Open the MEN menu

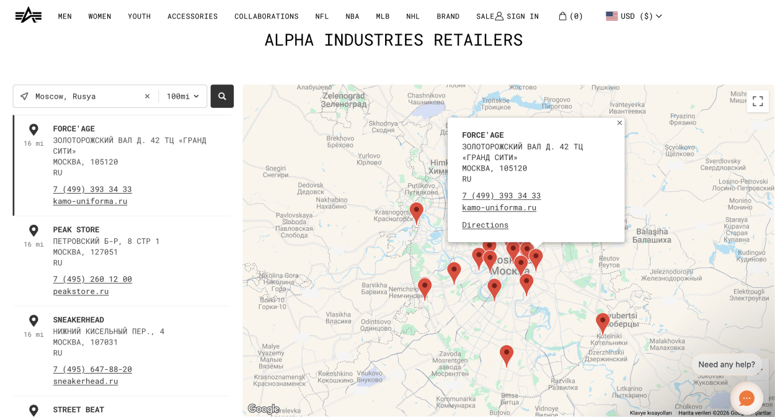click(x=65, y=16)
